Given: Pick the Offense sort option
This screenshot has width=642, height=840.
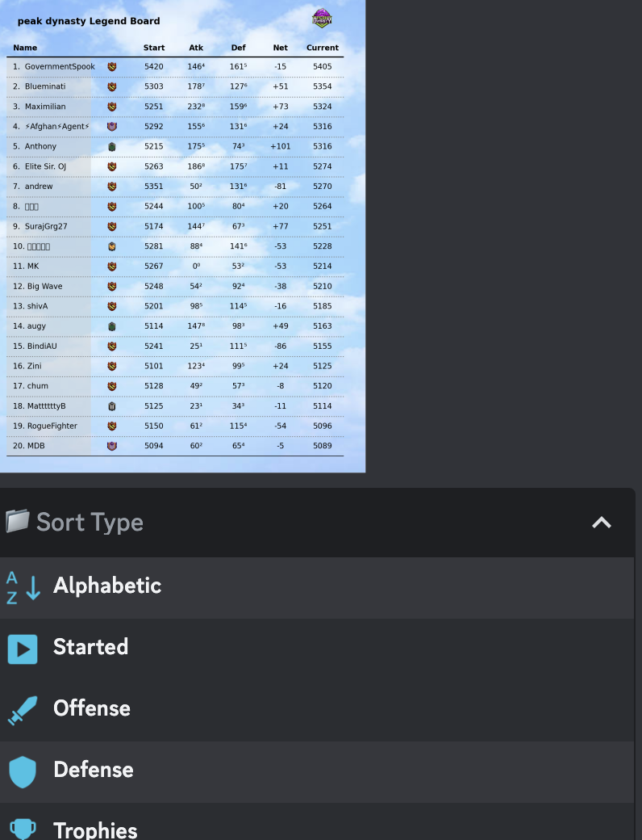Looking at the screenshot, I should click(92, 709).
